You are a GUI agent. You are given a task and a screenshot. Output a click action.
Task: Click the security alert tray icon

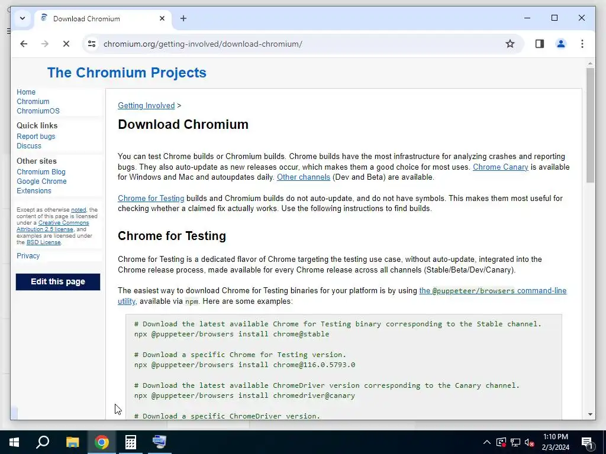tap(501, 442)
